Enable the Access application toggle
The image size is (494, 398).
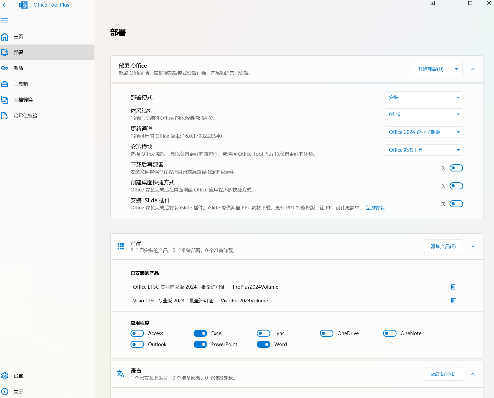(x=137, y=333)
